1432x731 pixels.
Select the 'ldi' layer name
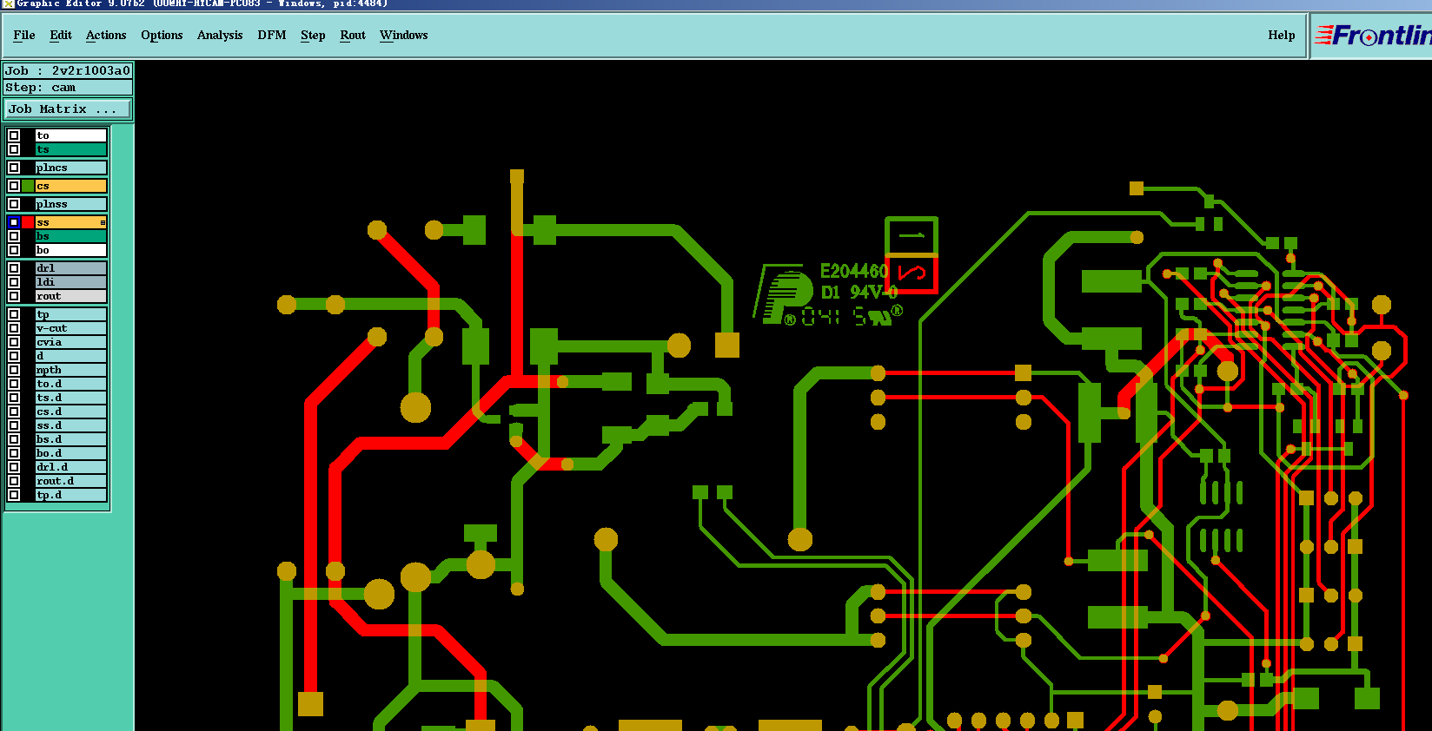click(70, 282)
